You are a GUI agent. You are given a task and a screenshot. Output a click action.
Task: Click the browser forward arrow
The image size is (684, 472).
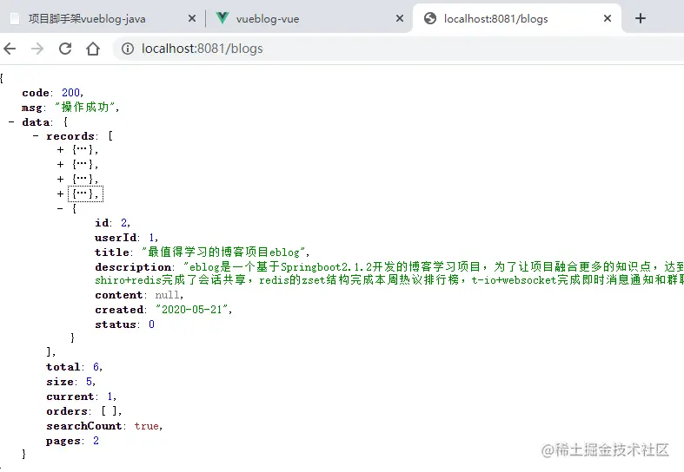(37, 49)
